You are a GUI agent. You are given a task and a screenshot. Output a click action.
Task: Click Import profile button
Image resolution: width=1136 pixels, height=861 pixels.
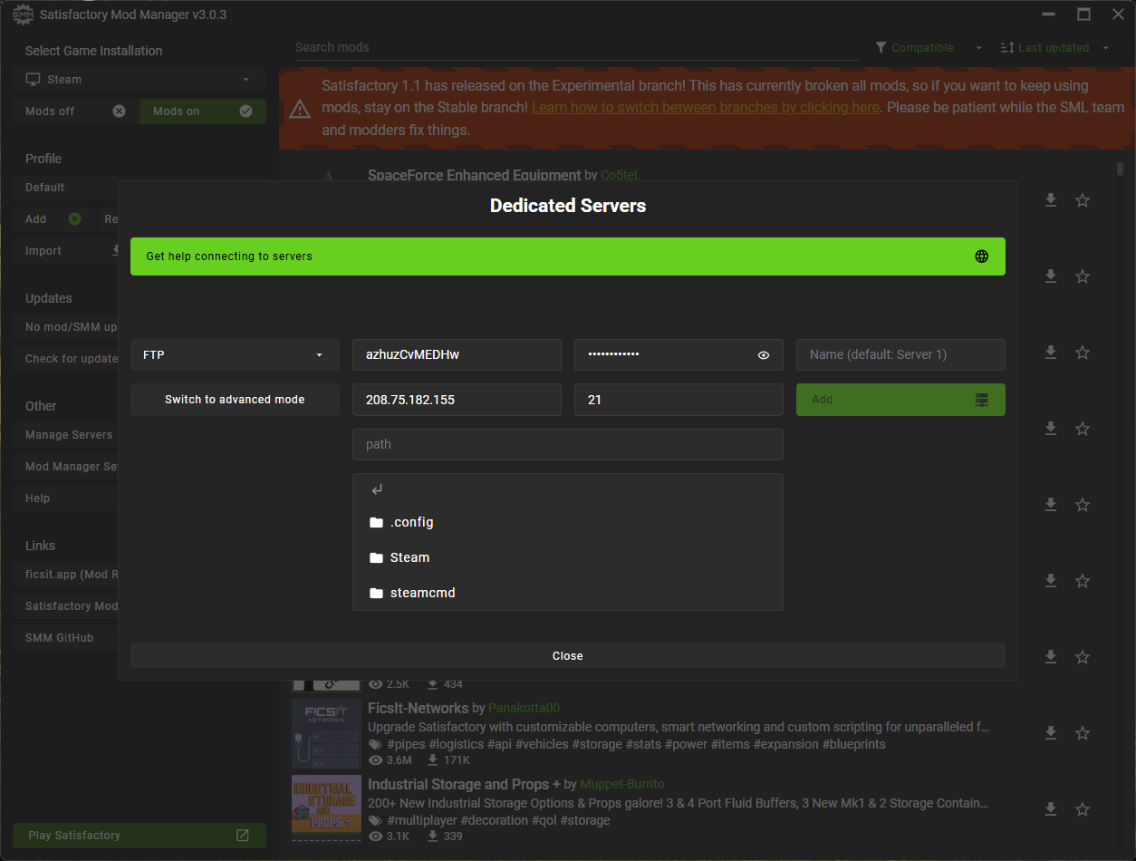tap(65, 251)
